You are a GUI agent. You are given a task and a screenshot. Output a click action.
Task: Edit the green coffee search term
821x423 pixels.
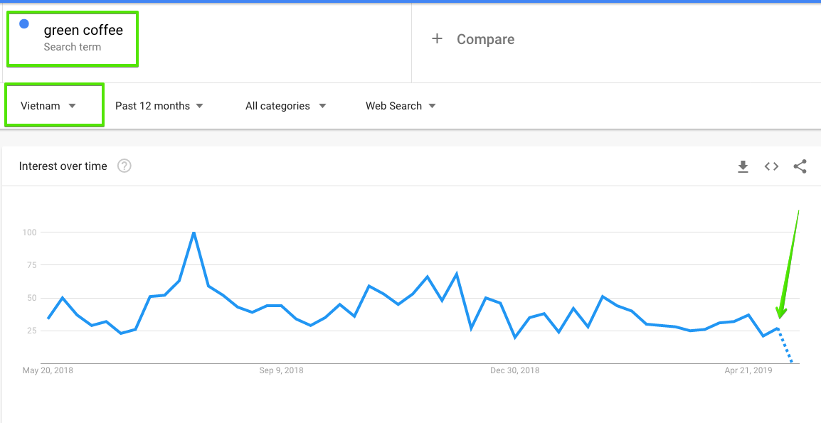click(83, 30)
